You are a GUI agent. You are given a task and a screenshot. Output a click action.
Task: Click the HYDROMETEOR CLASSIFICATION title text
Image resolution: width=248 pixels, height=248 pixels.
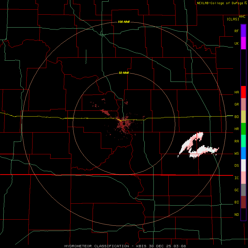click(x=97, y=246)
